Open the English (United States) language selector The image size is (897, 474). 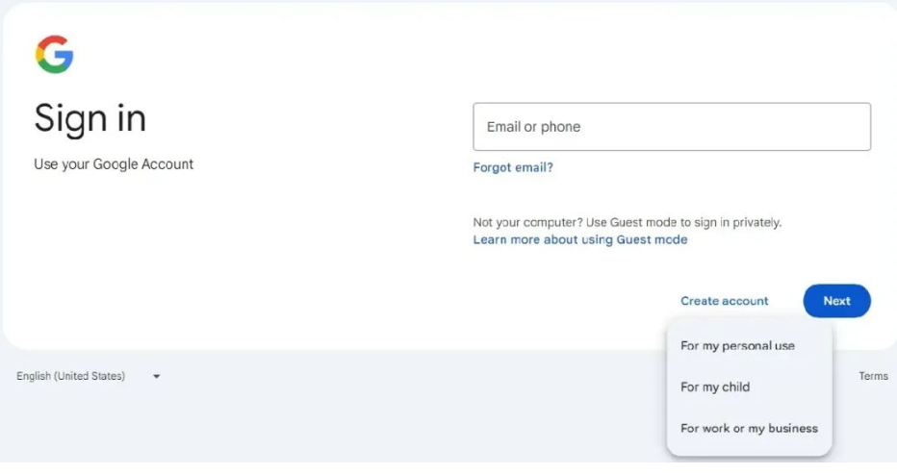pos(71,376)
